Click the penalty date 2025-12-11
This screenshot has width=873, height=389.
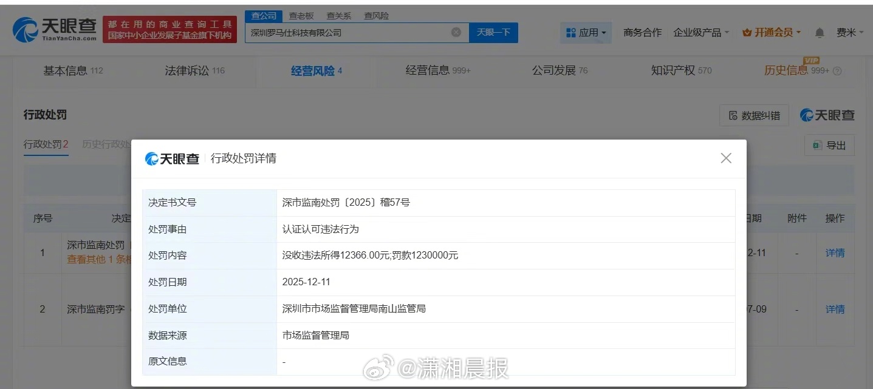[306, 282]
